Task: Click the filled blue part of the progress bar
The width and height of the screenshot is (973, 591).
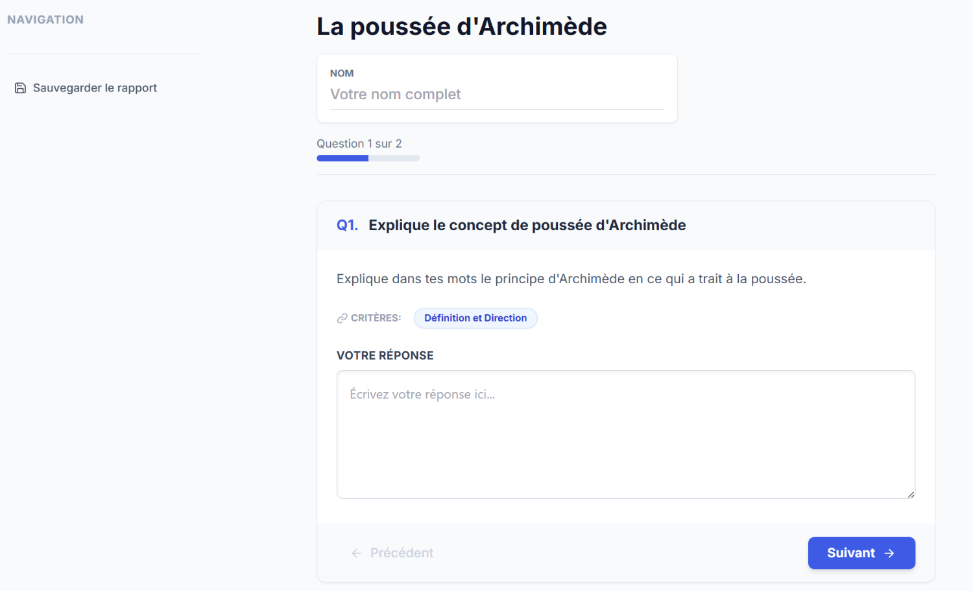Action: click(x=342, y=158)
